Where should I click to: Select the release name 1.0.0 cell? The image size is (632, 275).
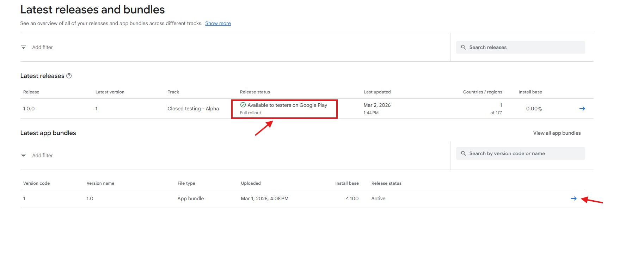point(29,109)
